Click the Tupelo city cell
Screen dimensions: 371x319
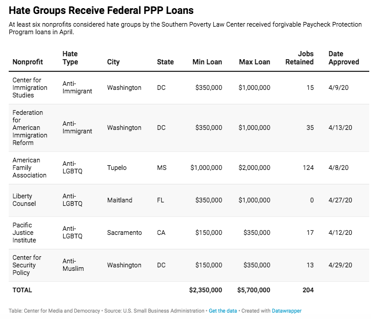(118, 168)
